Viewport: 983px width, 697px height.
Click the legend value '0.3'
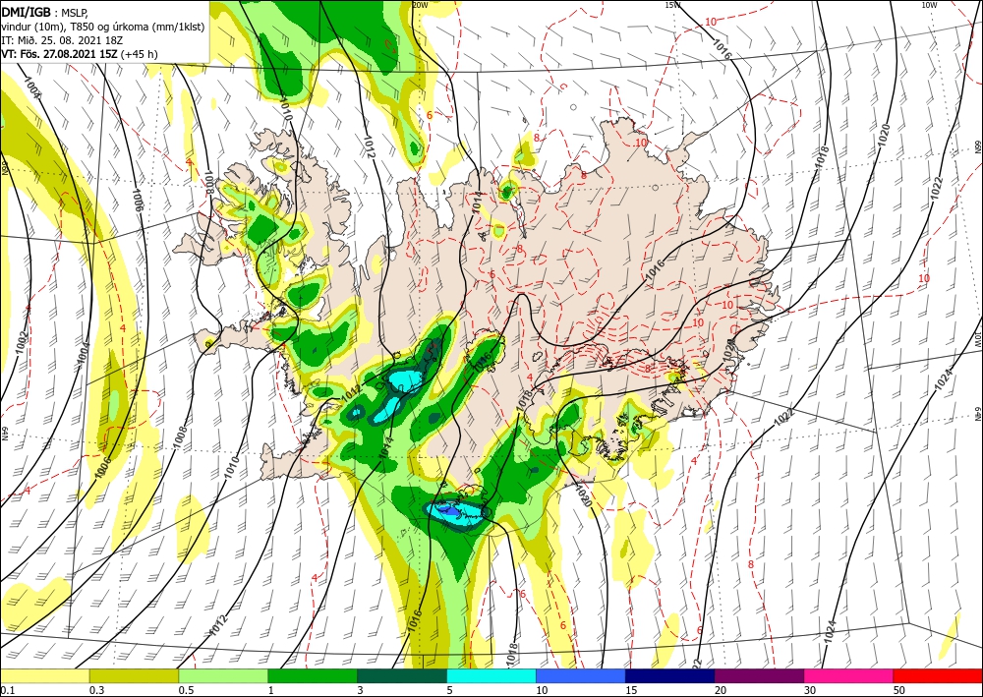click(x=95, y=690)
